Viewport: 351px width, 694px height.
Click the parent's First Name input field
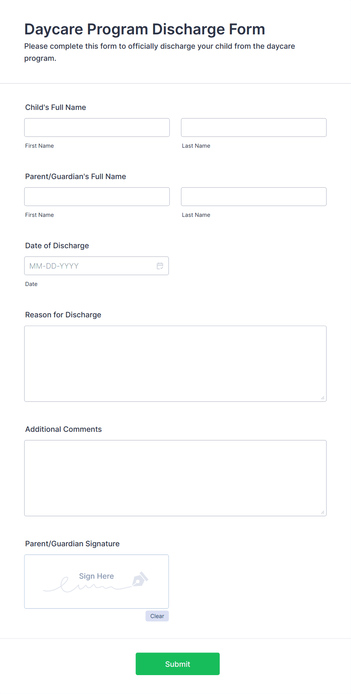[x=97, y=196]
